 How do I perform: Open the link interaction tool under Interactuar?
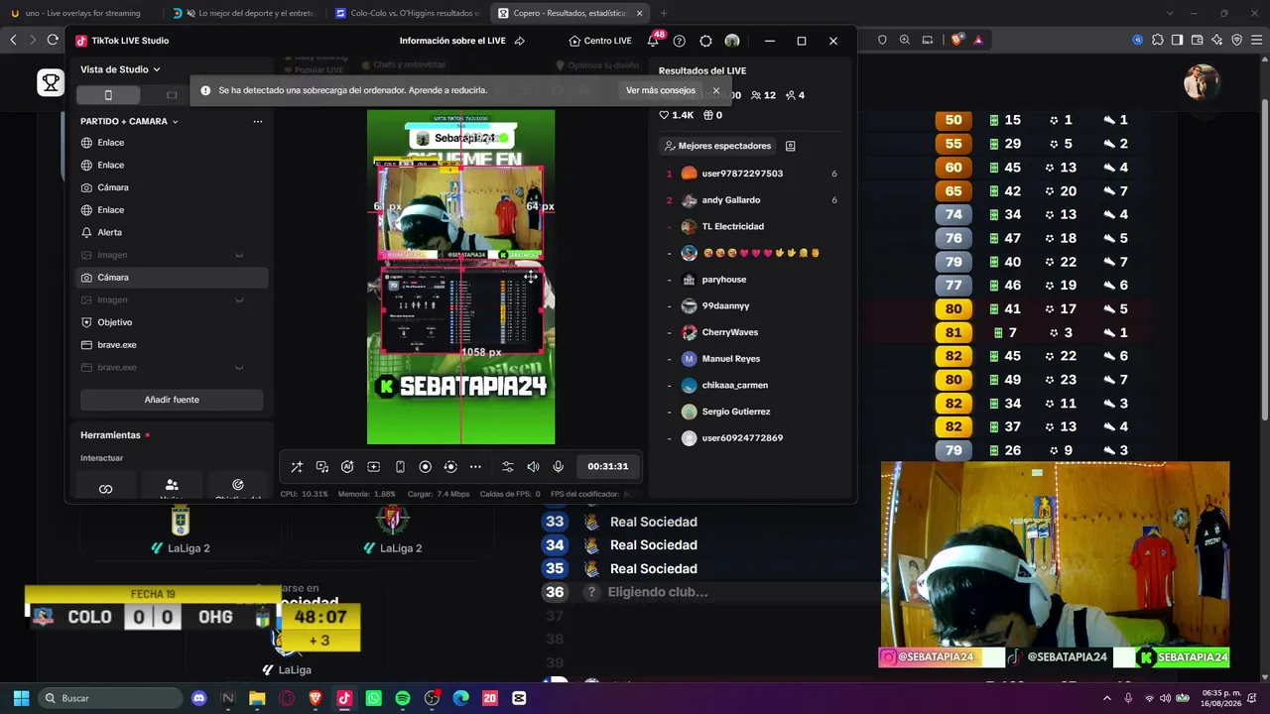tap(106, 487)
